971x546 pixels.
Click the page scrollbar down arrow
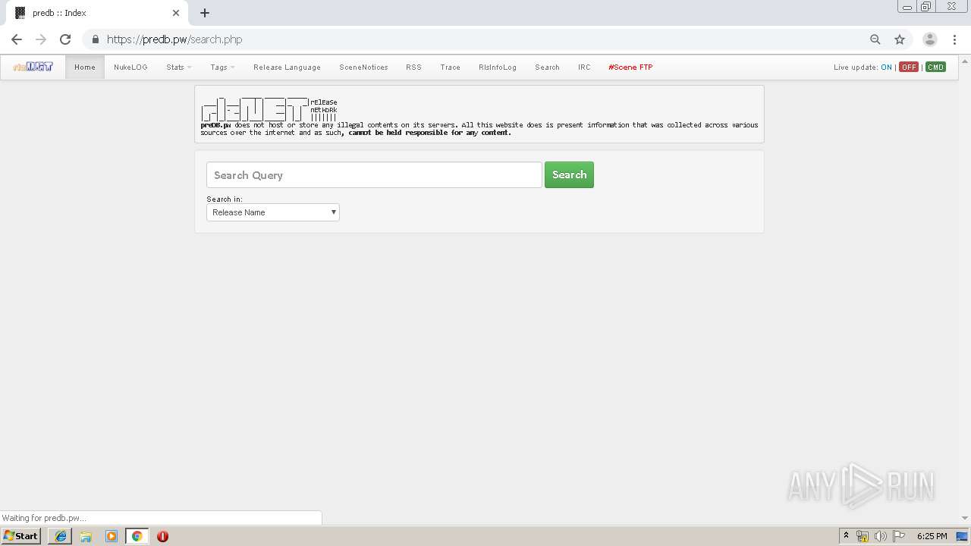[965, 518]
